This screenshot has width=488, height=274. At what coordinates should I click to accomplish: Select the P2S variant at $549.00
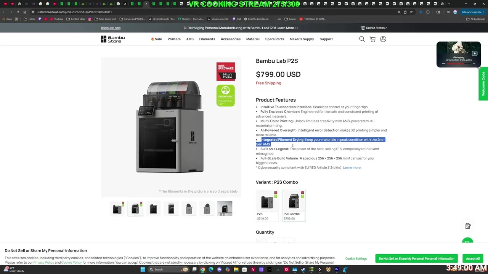tap(267, 205)
